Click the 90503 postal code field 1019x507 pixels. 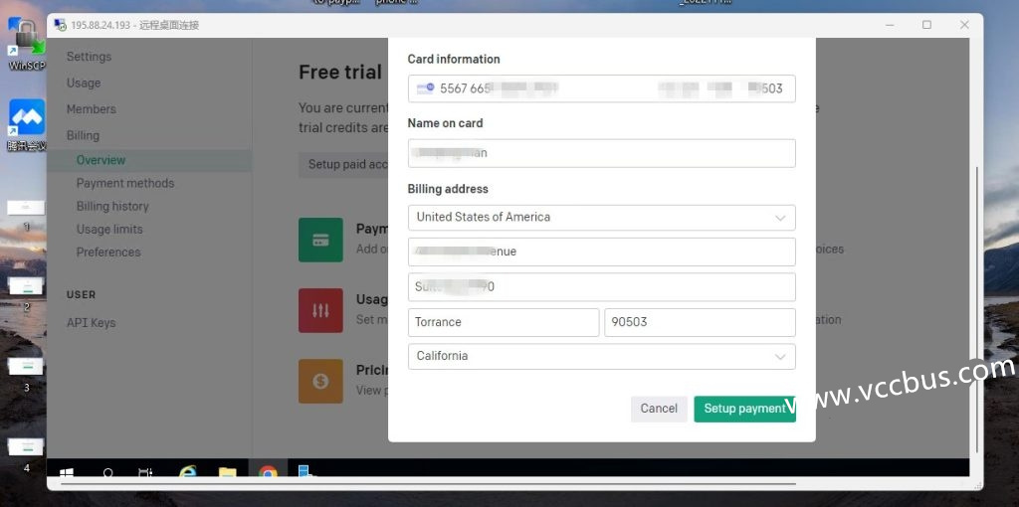[x=699, y=322]
